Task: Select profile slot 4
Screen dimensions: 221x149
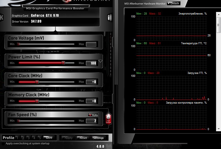Action: point(34,138)
